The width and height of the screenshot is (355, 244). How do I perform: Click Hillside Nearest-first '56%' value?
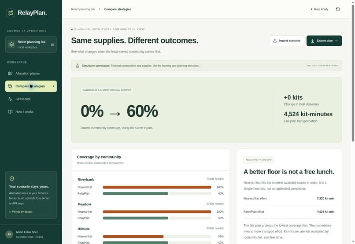[221, 237]
